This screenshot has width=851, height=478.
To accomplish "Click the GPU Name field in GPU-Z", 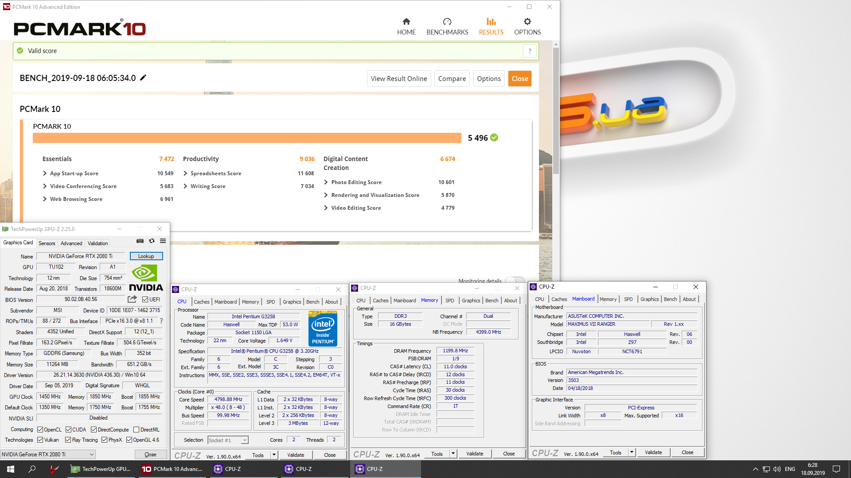I will (x=81, y=256).
